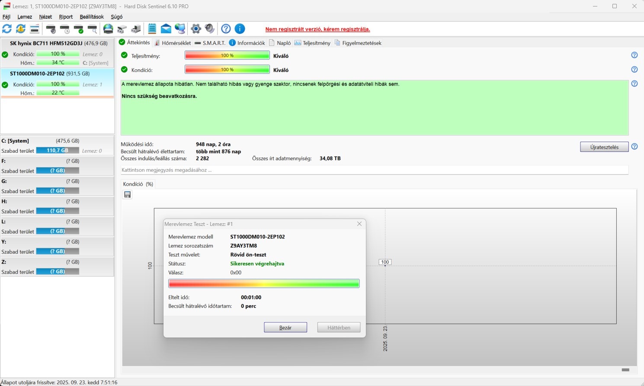644x386 pixels.
Task: Select the Y: volume row
Action: click(x=58, y=247)
